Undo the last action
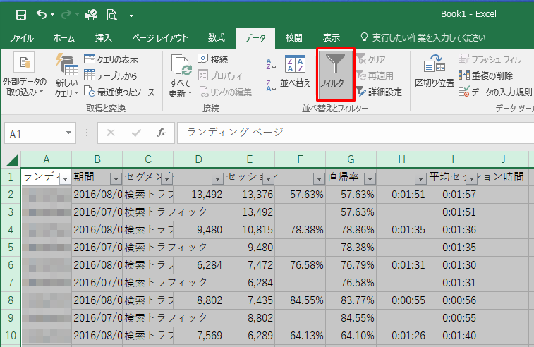This screenshot has width=534, height=347. (x=42, y=15)
